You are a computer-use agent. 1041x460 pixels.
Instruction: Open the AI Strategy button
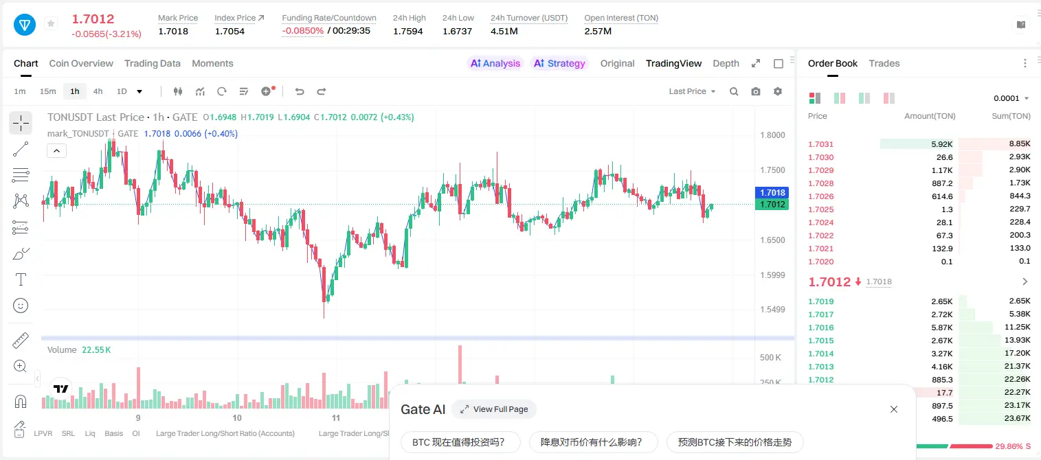tap(559, 63)
